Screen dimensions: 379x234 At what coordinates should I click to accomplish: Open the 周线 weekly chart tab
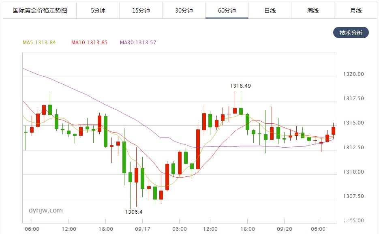pyautogui.click(x=313, y=11)
